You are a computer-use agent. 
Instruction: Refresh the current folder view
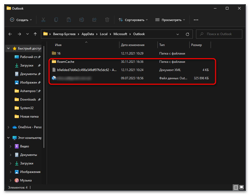[x=187, y=34]
